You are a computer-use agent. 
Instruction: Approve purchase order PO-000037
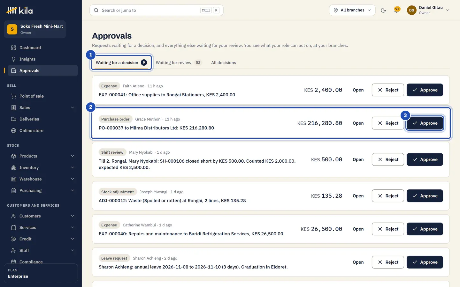click(x=425, y=123)
